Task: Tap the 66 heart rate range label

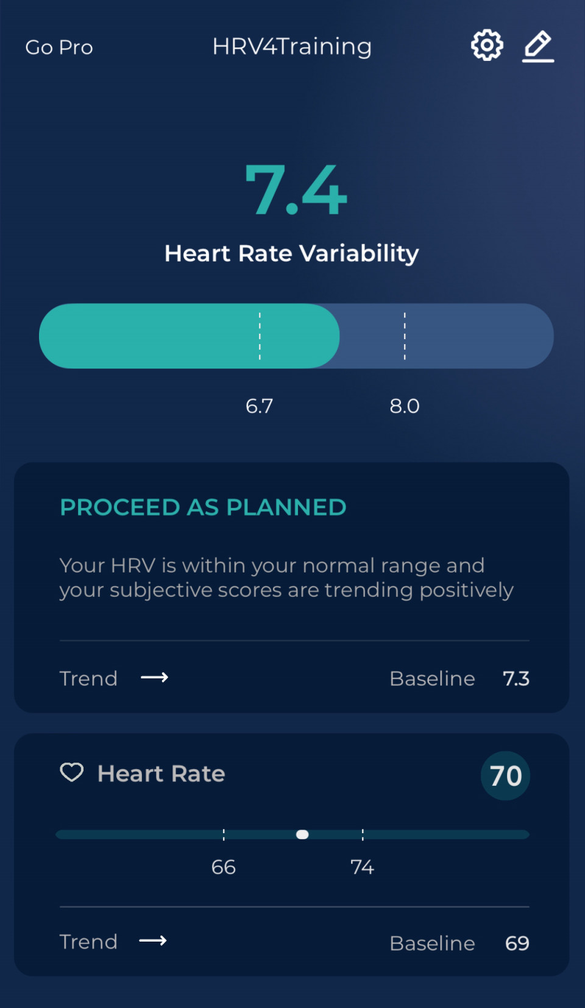Action: [x=224, y=867]
